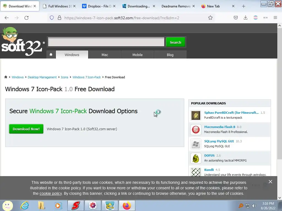Click the page vertical scrollbar thumb
282x211 pixels.
pyautogui.click(x=280, y=93)
